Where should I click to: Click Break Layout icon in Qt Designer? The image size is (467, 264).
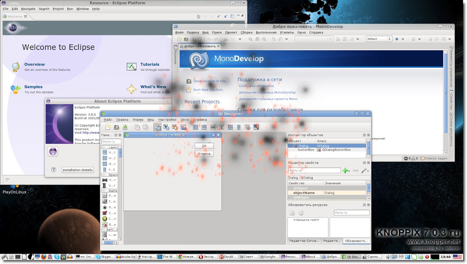247,127
